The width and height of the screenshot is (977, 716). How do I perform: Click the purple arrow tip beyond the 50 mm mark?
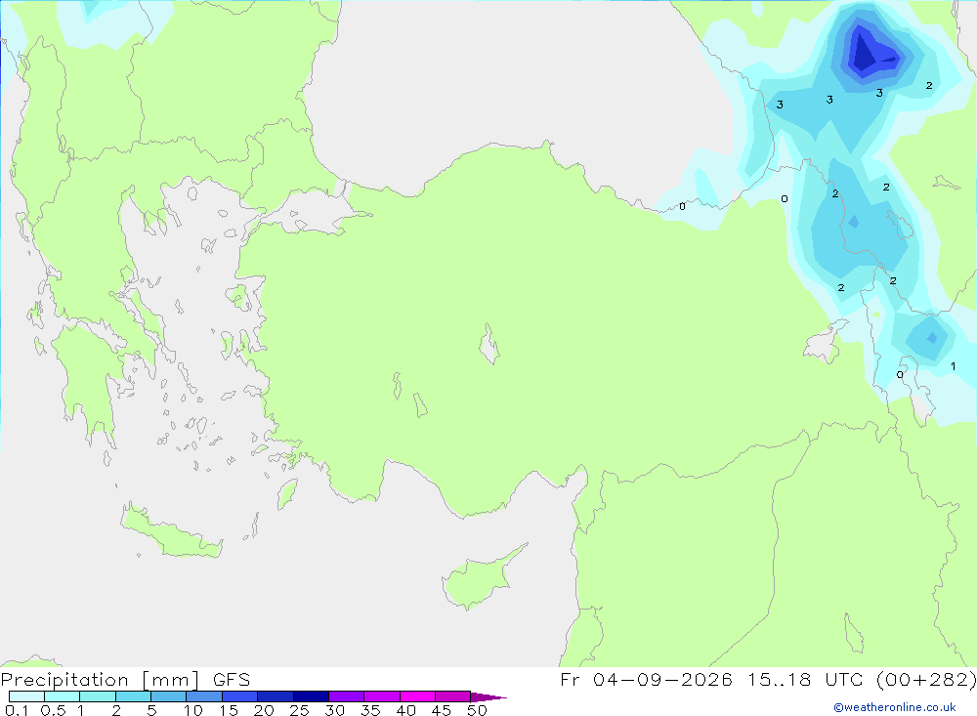488,696
